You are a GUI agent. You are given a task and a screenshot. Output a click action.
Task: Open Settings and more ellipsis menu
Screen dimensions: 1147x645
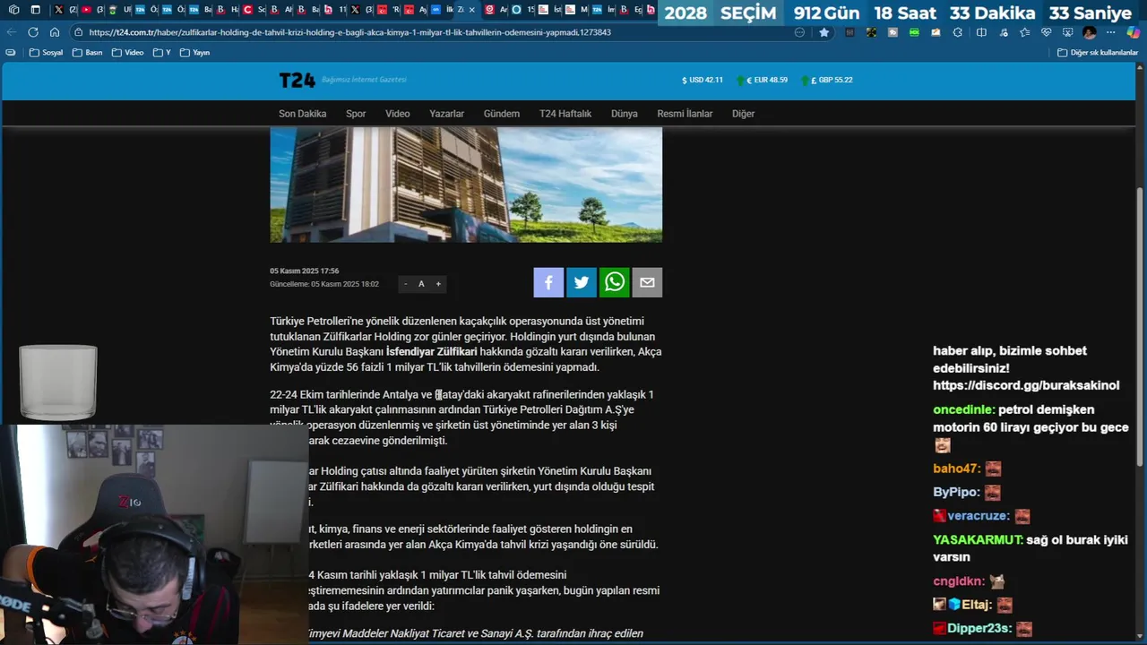pos(1110,32)
